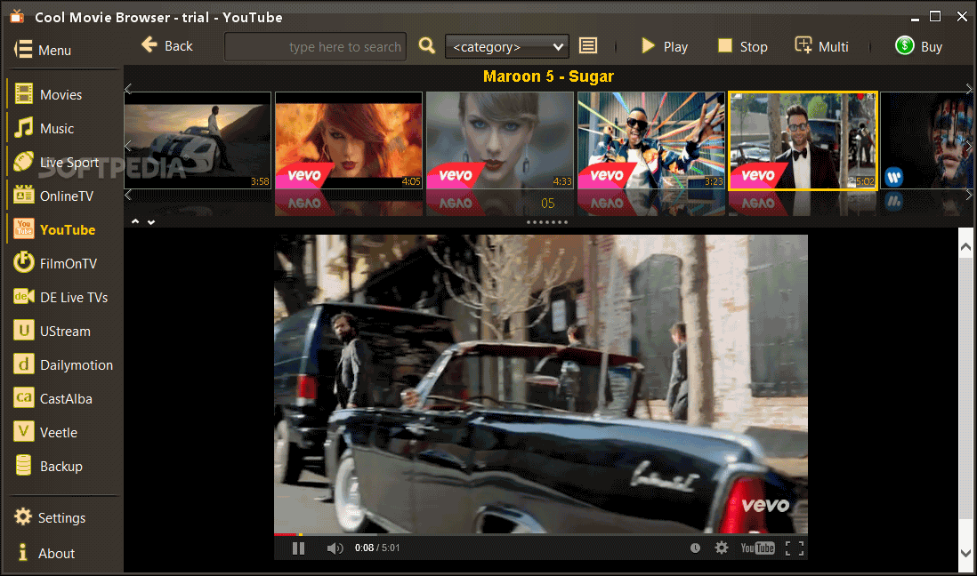Open the Dailymotion section

pyautogui.click(x=76, y=365)
